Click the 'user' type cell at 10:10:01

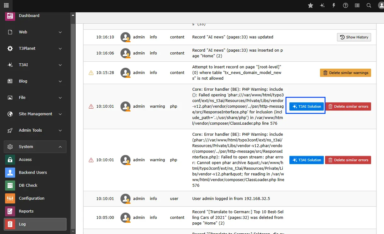(x=174, y=199)
